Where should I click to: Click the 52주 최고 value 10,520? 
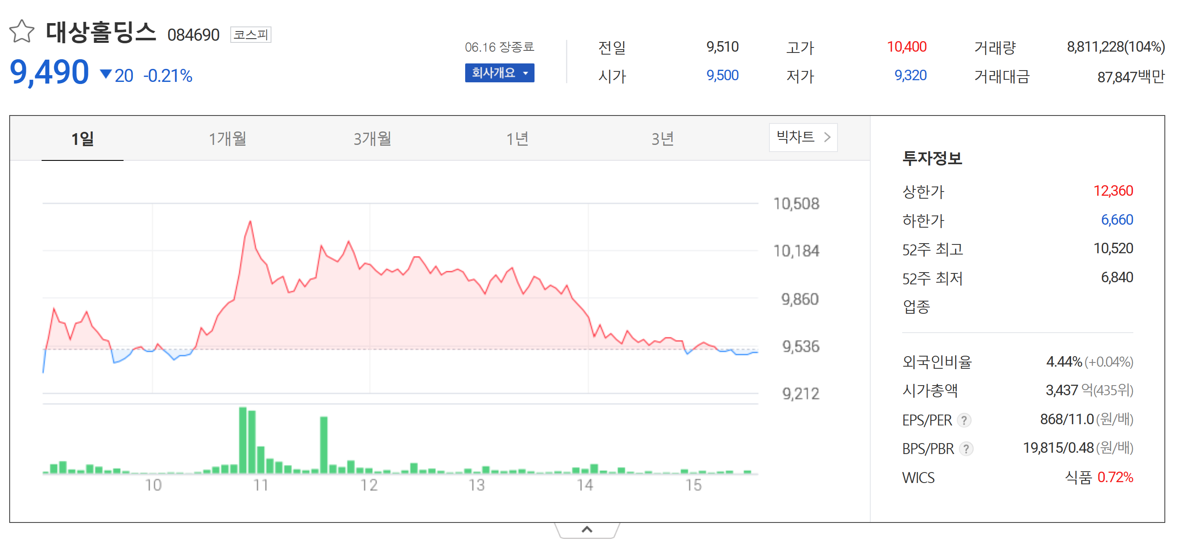click(1113, 249)
